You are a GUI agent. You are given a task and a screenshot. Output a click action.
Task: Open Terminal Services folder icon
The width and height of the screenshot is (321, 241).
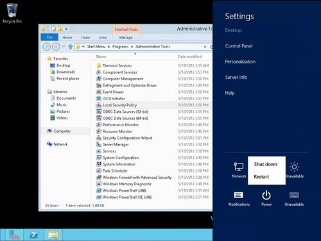(x=99, y=65)
